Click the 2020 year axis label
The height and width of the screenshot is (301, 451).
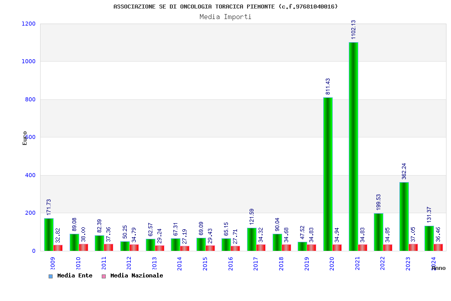tap(332, 263)
